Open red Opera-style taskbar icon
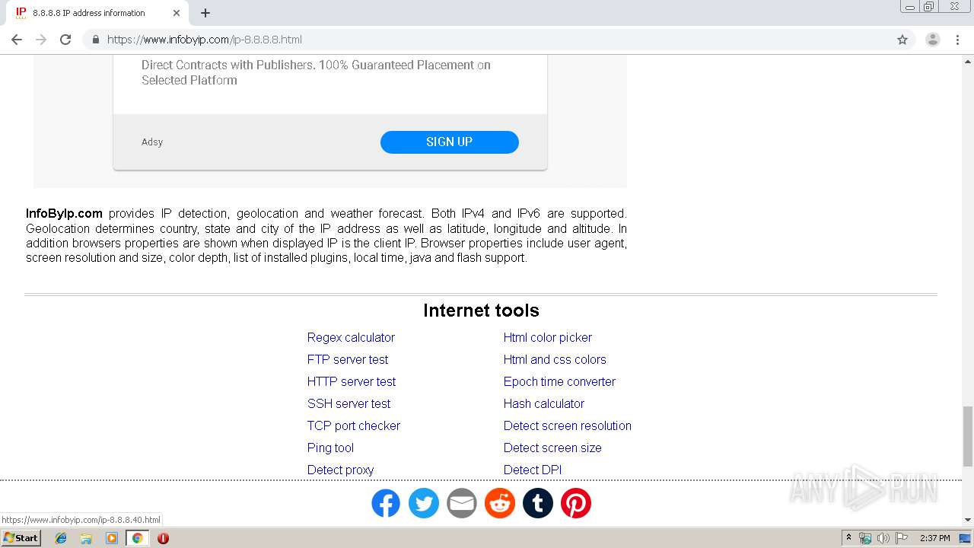The height and width of the screenshot is (548, 974). pyautogui.click(x=163, y=538)
